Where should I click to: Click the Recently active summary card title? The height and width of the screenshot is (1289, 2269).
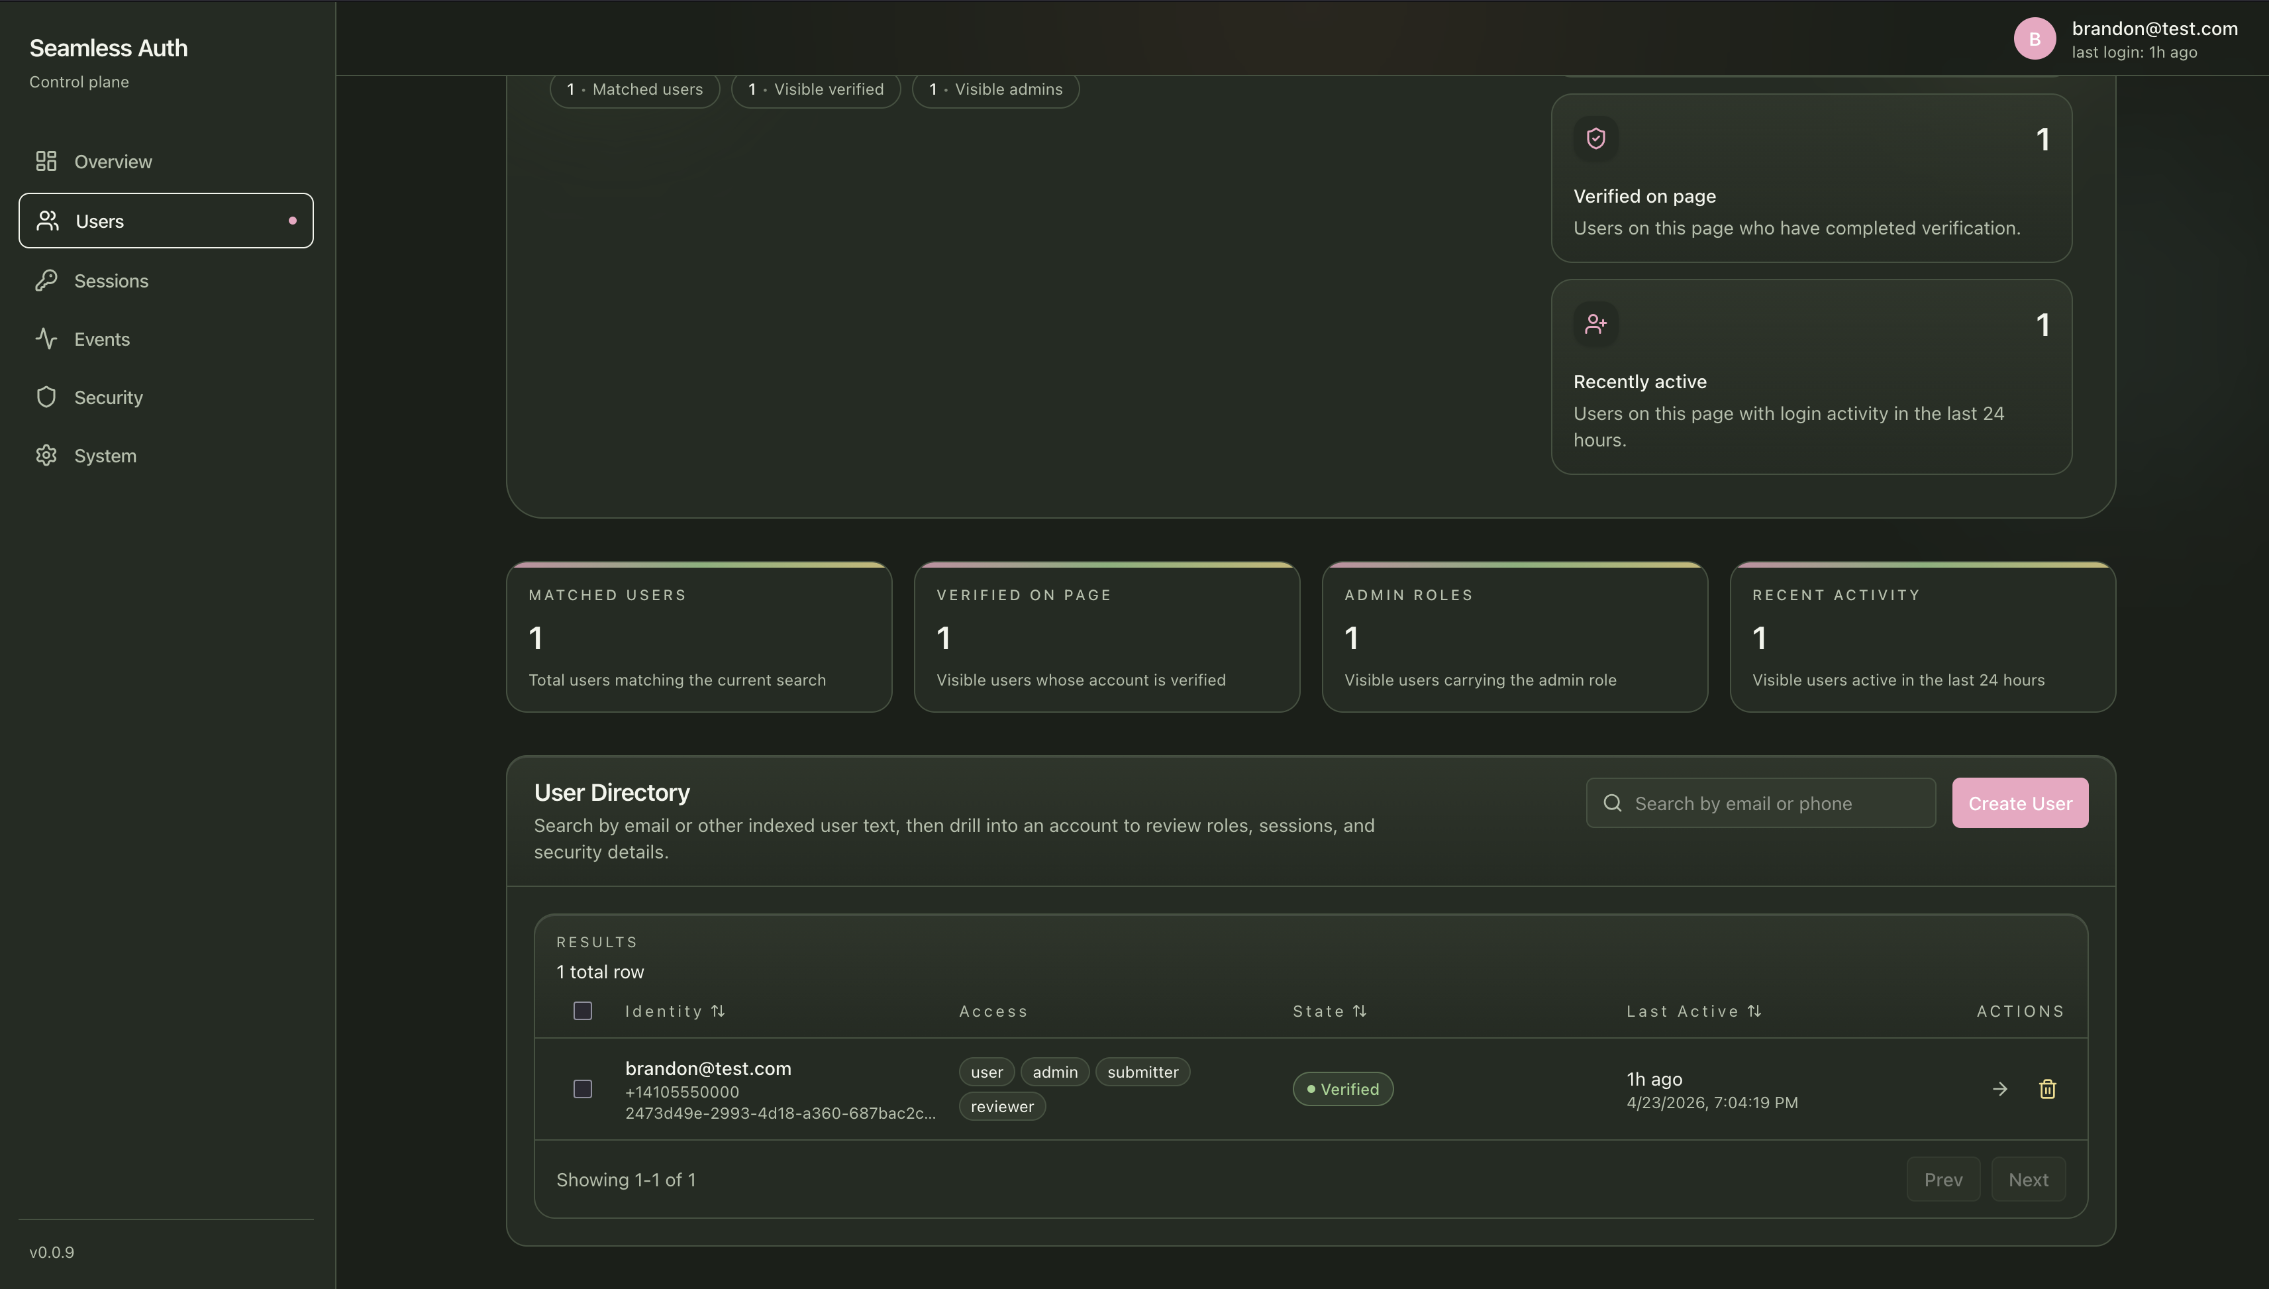click(1640, 382)
